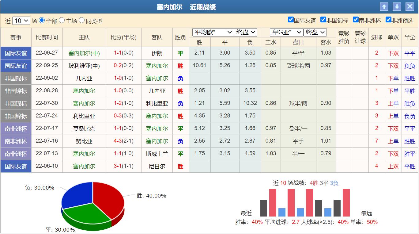Open the 终盘 dropdown next to 平均欧*
This screenshot has height=234, width=419.
click(246, 32)
